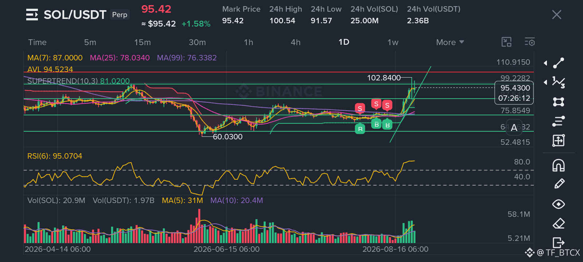The width and height of the screenshot is (583, 262).
Task: Select the Time line chart tab
Action: click(38, 42)
